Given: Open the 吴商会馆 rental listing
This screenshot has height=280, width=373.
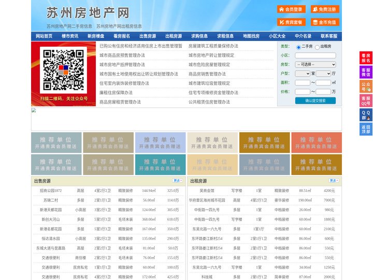Looking at the screenshot, I should (207, 191).
